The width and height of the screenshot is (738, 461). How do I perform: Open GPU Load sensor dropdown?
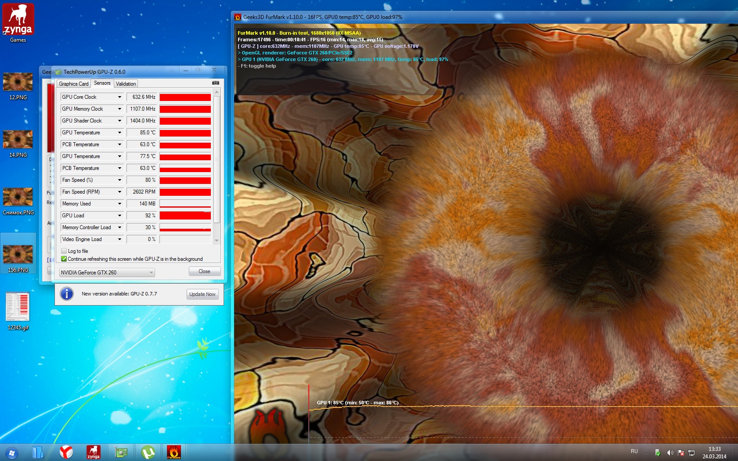coord(92,216)
